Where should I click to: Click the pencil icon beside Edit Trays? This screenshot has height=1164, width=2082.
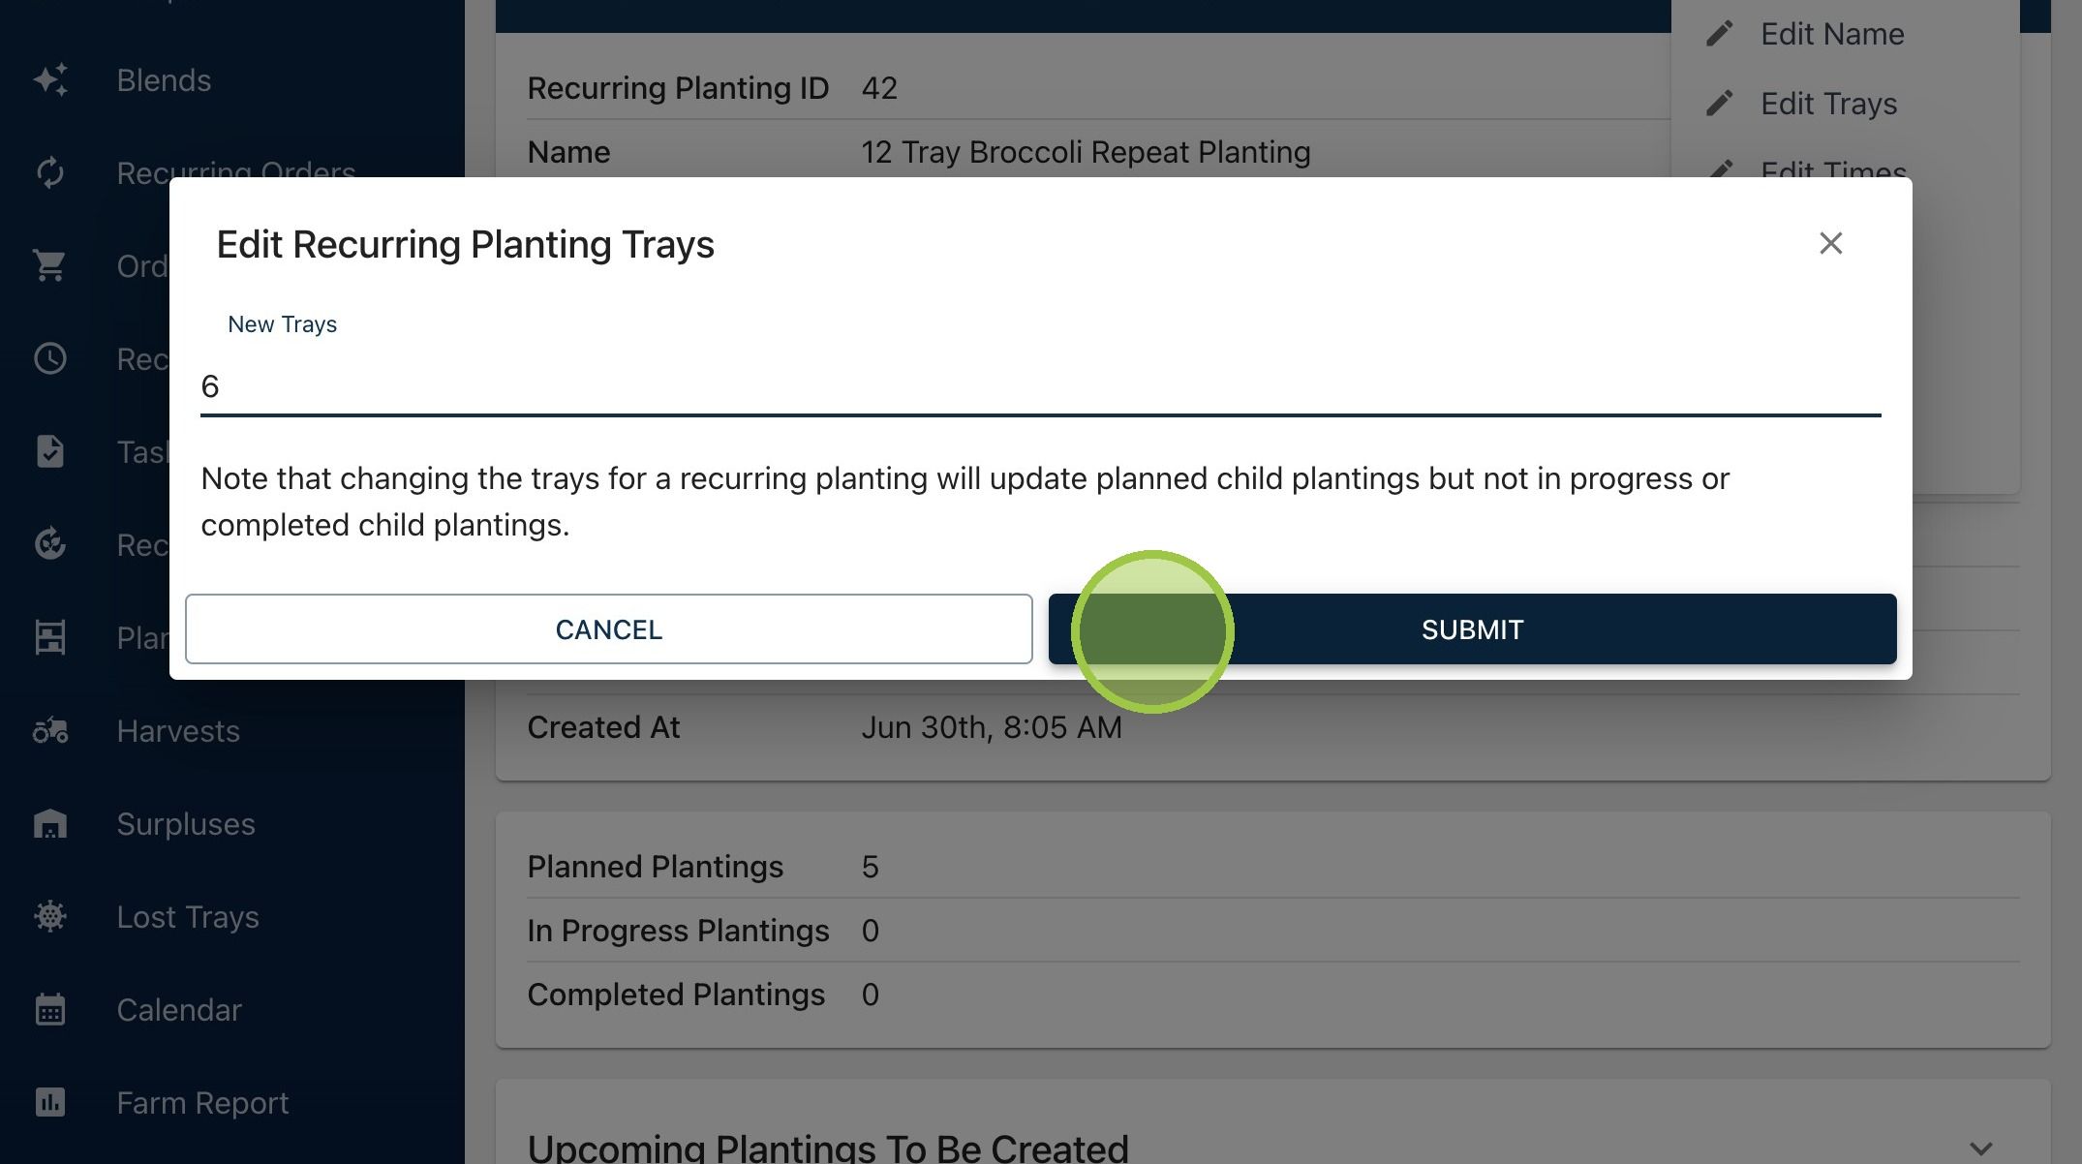[1719, 104]
